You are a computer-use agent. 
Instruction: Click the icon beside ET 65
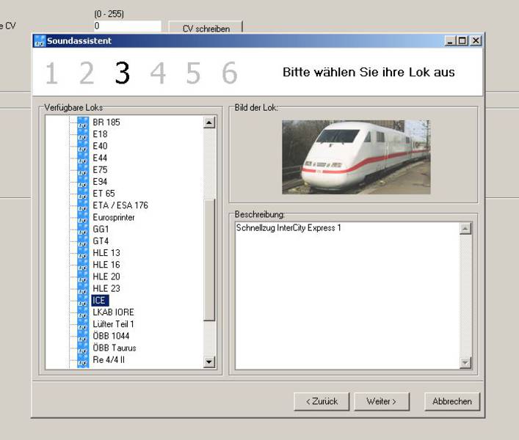(83, 194)
